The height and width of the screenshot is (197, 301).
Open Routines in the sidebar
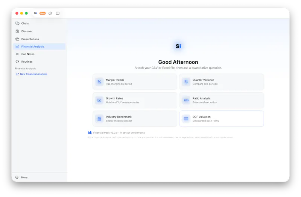coord(39,62)
